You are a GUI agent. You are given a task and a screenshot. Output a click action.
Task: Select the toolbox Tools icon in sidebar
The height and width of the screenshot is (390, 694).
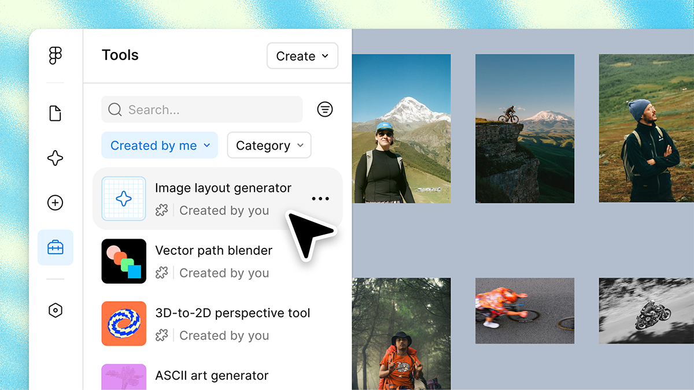pos(56,248)
